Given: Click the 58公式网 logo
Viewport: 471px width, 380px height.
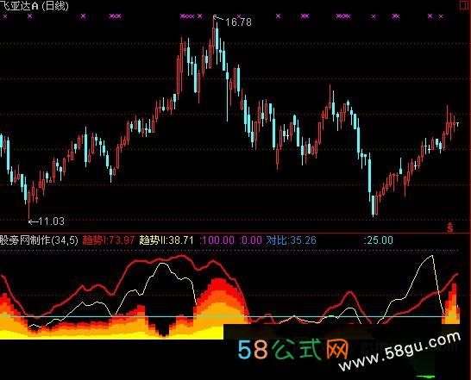Looking at the screenshot, I should click(293, 349).
